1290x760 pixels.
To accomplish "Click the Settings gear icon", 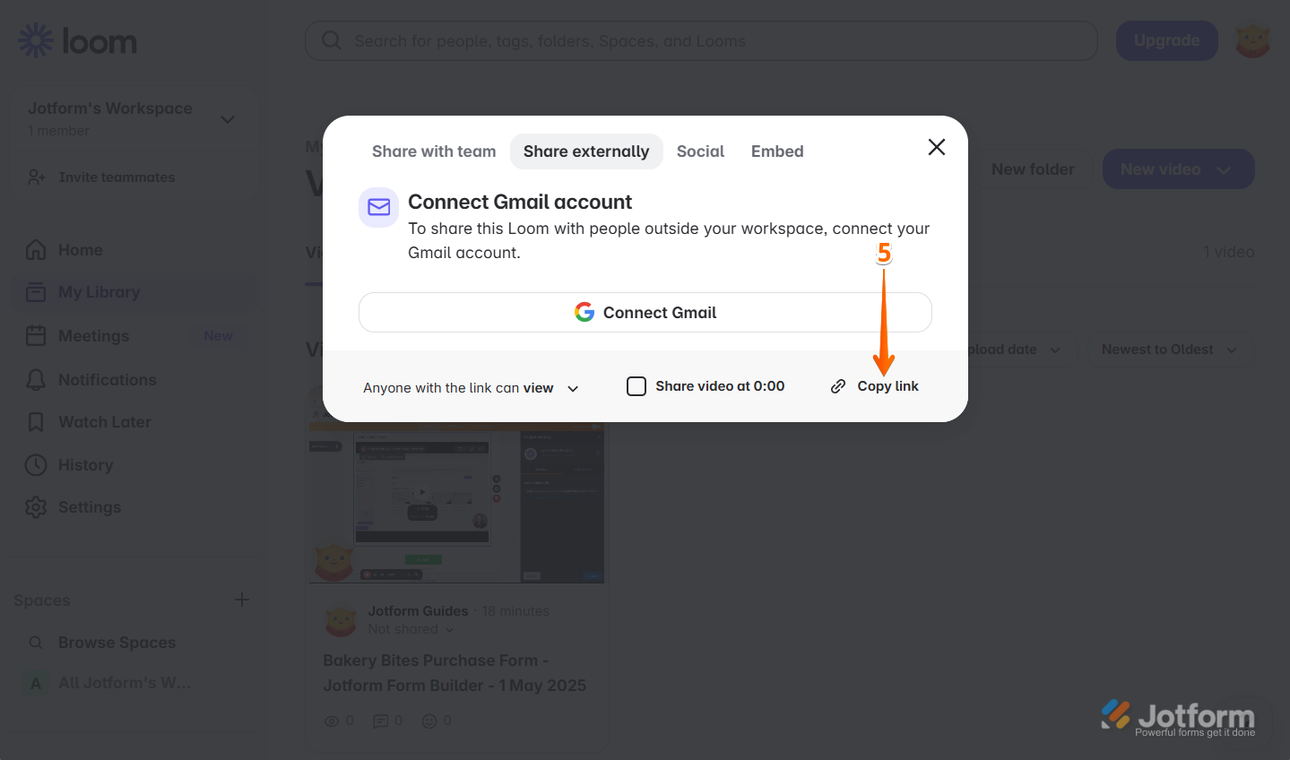I will (x=36, y=507).
